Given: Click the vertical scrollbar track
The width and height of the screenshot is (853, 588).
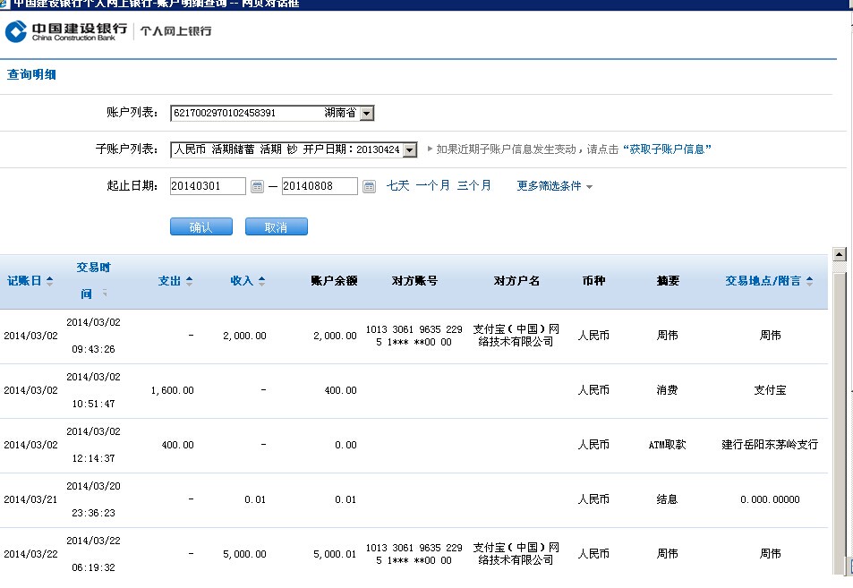Looking at the screenshot, I should click(x=840, y=418).
